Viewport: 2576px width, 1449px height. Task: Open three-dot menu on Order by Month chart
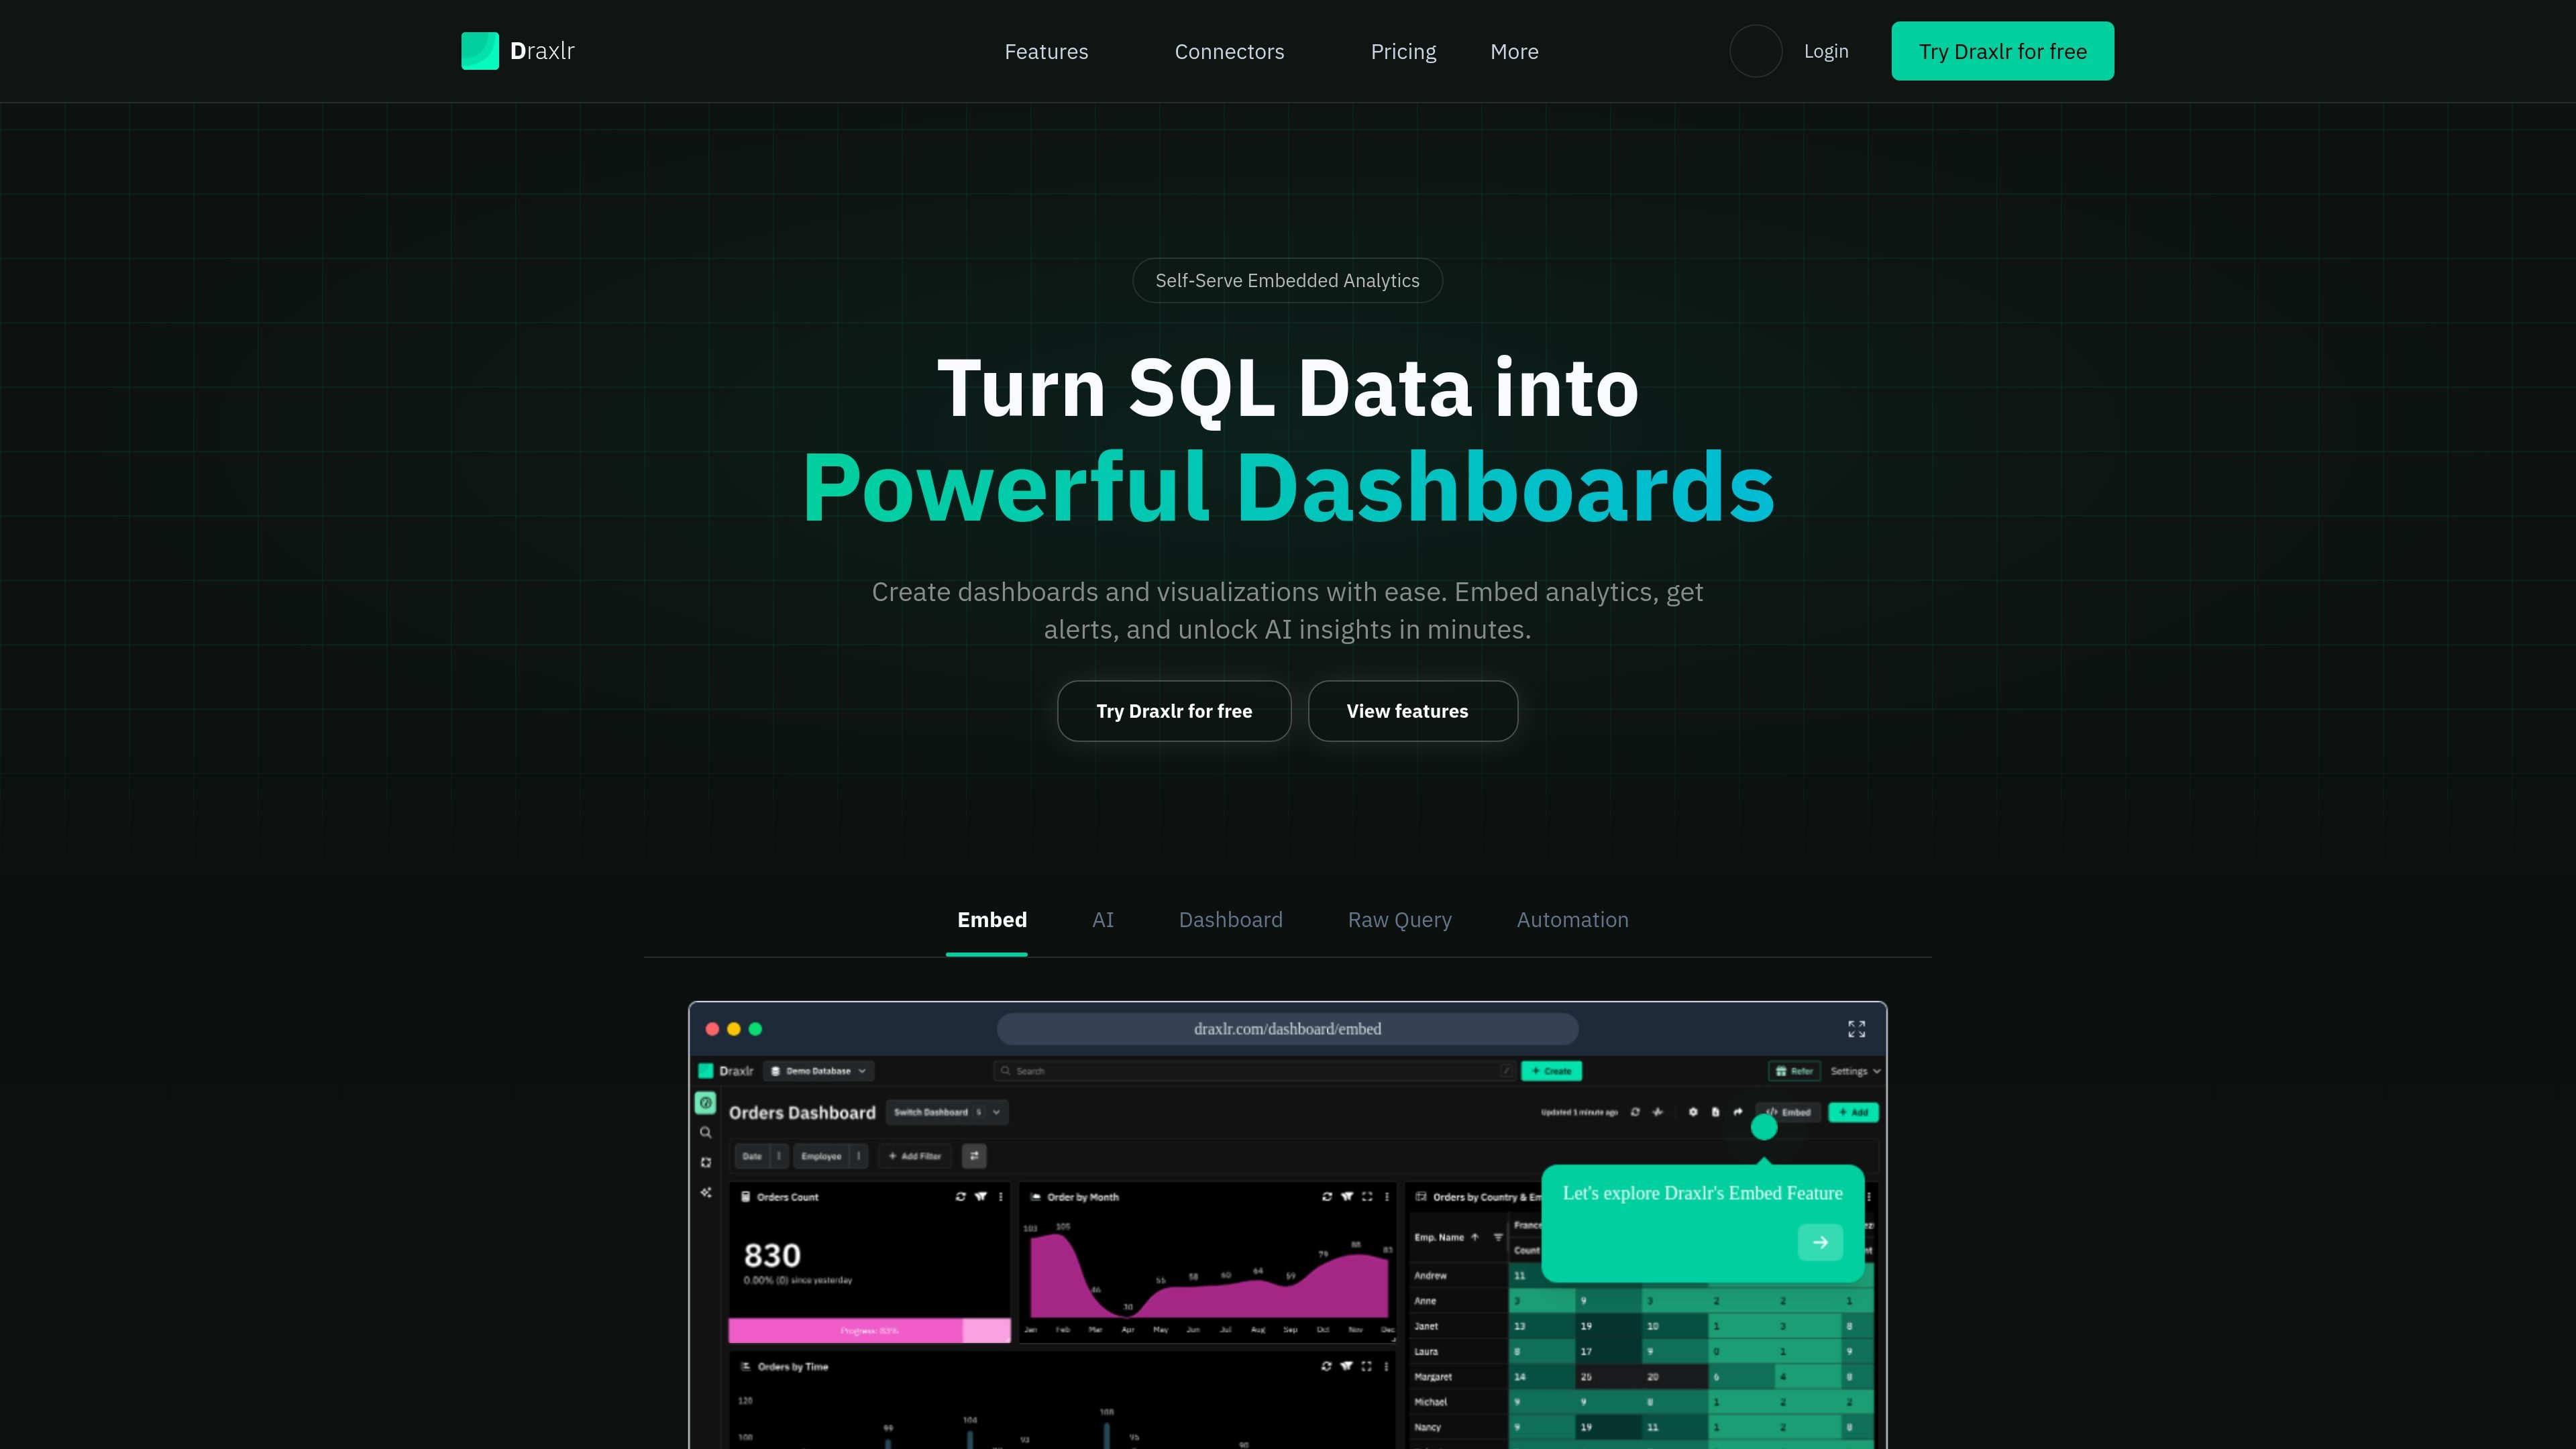coord(1386,1196)
